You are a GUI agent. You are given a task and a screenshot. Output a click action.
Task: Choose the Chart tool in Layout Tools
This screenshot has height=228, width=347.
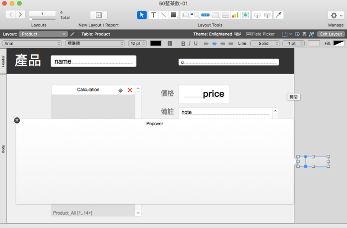[235, 15]
